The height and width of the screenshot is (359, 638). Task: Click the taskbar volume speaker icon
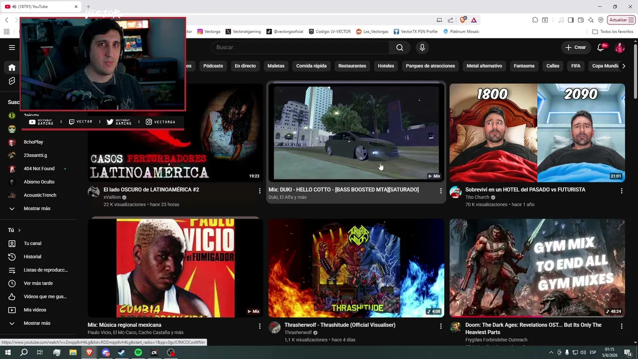pyautogui.click(x=584, y=353)
